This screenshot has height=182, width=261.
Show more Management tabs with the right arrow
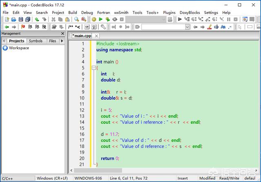62,41
